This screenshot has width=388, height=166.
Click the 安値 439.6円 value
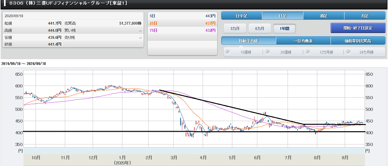(x=55, y=37)
